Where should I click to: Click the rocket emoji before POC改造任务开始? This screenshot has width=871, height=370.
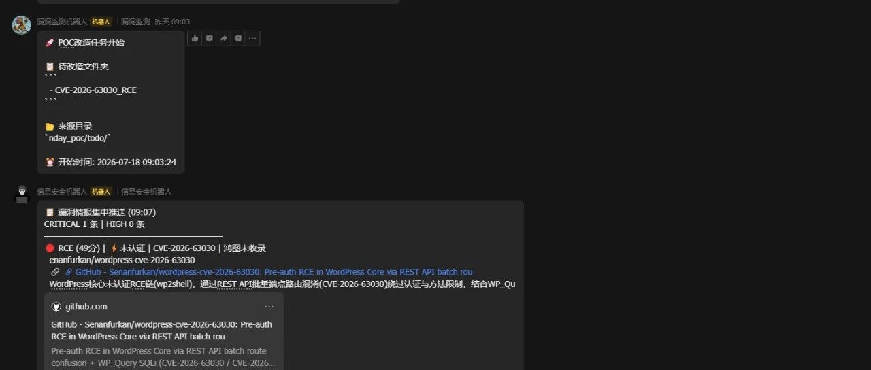pyautogui.click(x=50, y=42)
